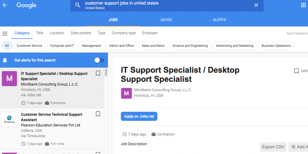Viewport: 308px width, 154px height.
Task: Toggle Get alerts for this search switch
Action: [x=99, y=60]
